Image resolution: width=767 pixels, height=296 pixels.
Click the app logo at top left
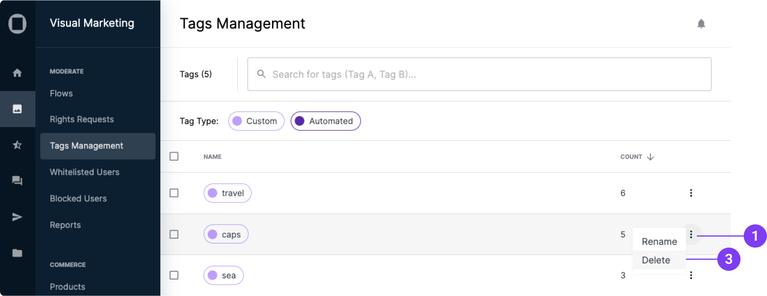tap(17, 24)
